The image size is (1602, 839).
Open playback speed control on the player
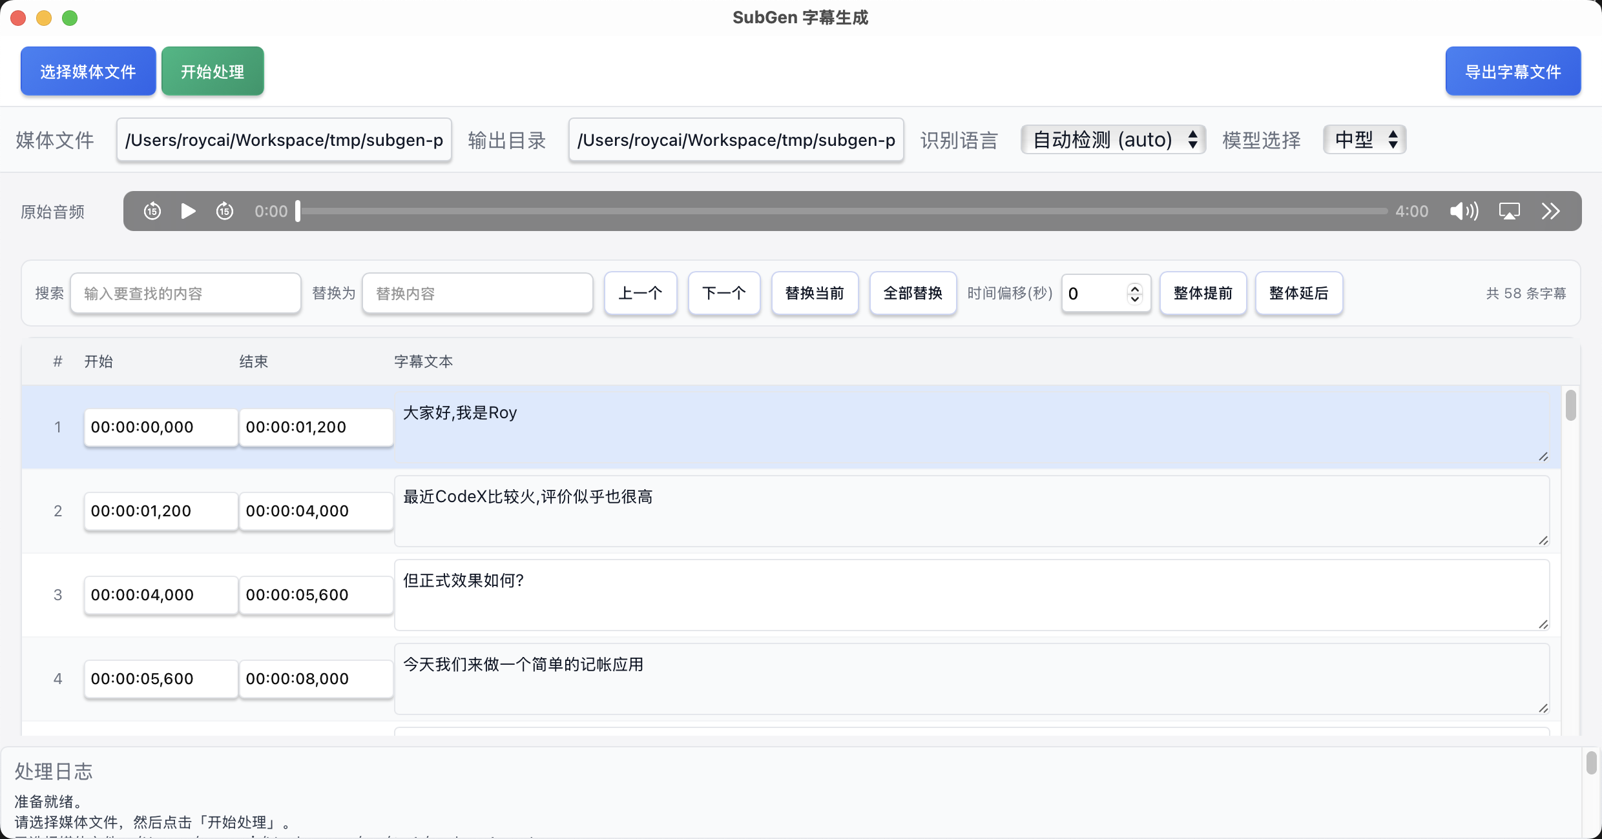click(x=1552, y=211)
